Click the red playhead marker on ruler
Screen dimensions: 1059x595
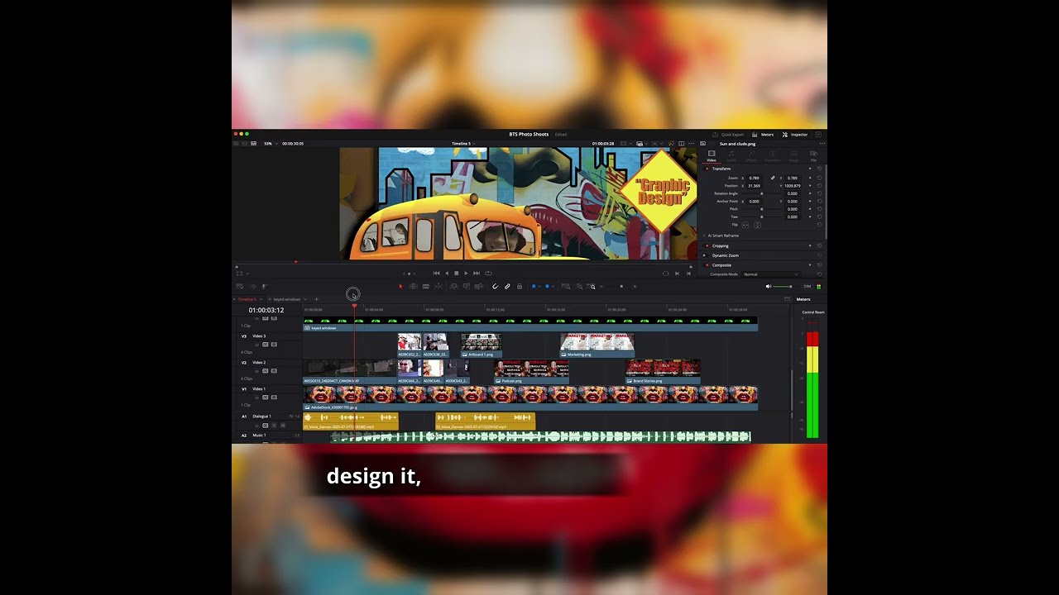355,307
